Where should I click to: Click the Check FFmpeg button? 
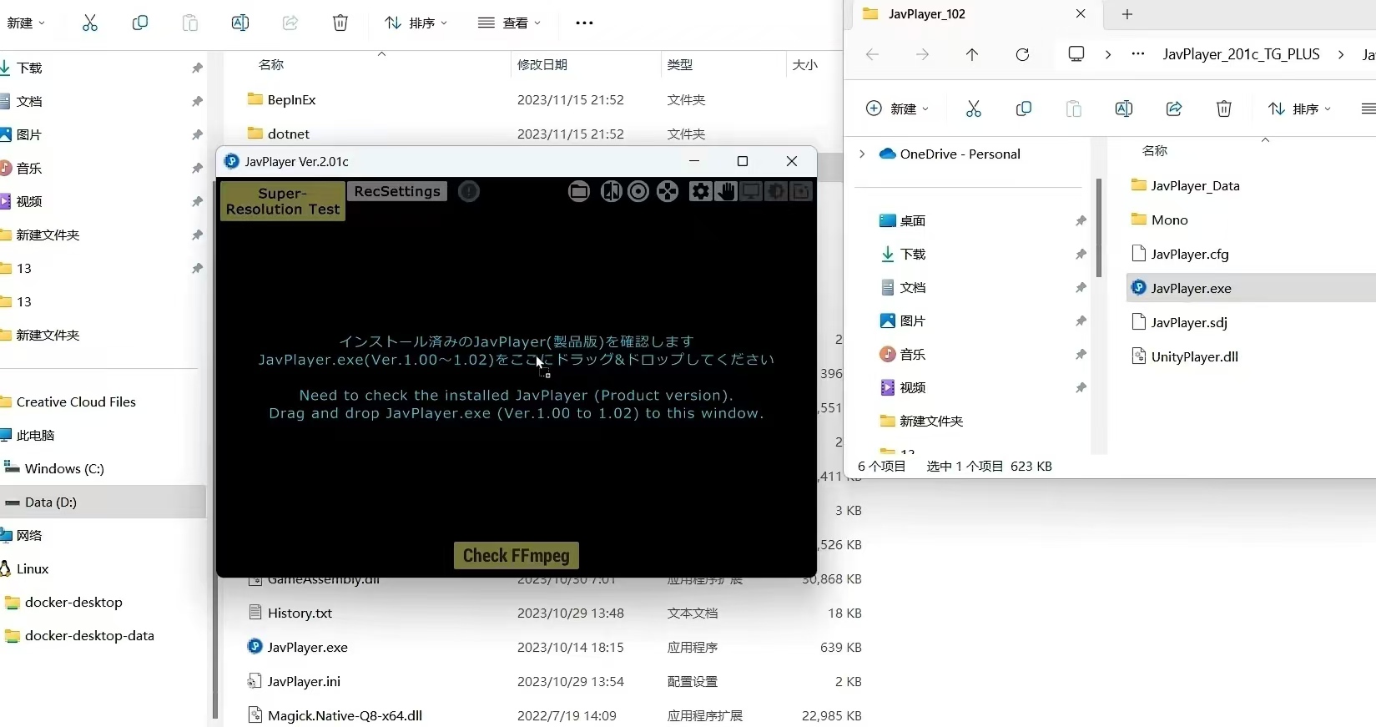[517, 556]
